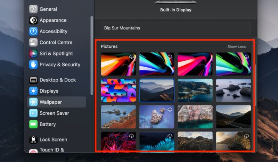
Task: Choose the teal-blue abstract swirl wallpaper
Action: [157, 64]
